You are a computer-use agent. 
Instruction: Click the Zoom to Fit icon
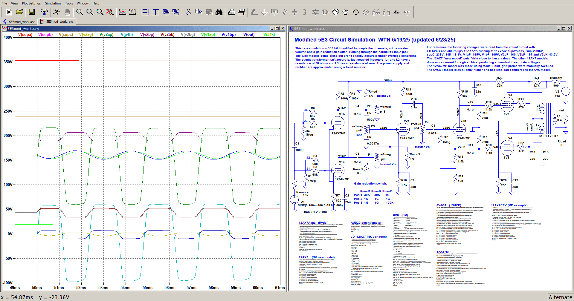[110, 12]
